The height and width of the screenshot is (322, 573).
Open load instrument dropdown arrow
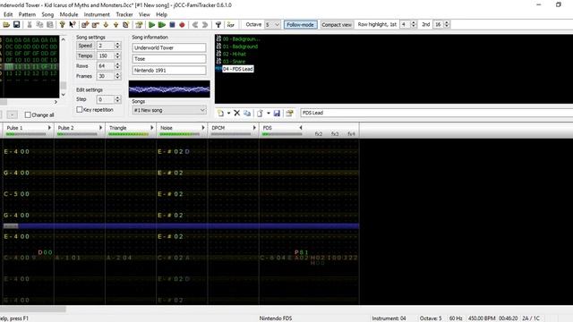tap(269, 114)
